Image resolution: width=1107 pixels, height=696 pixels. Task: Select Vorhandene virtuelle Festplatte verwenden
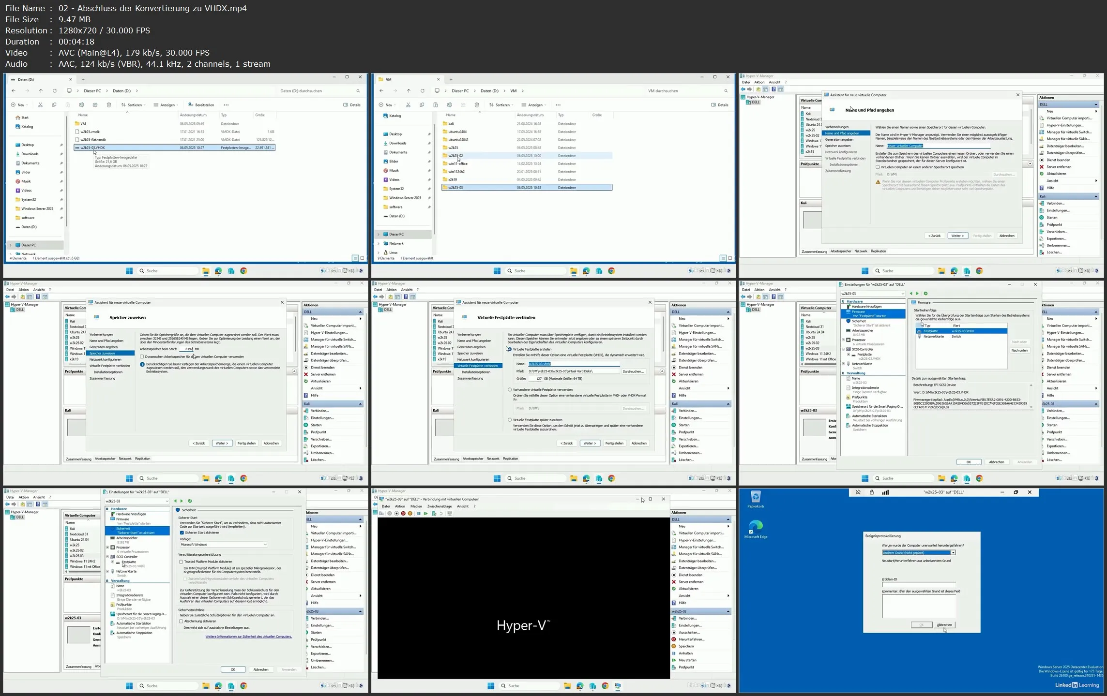(x=510, y=390)
